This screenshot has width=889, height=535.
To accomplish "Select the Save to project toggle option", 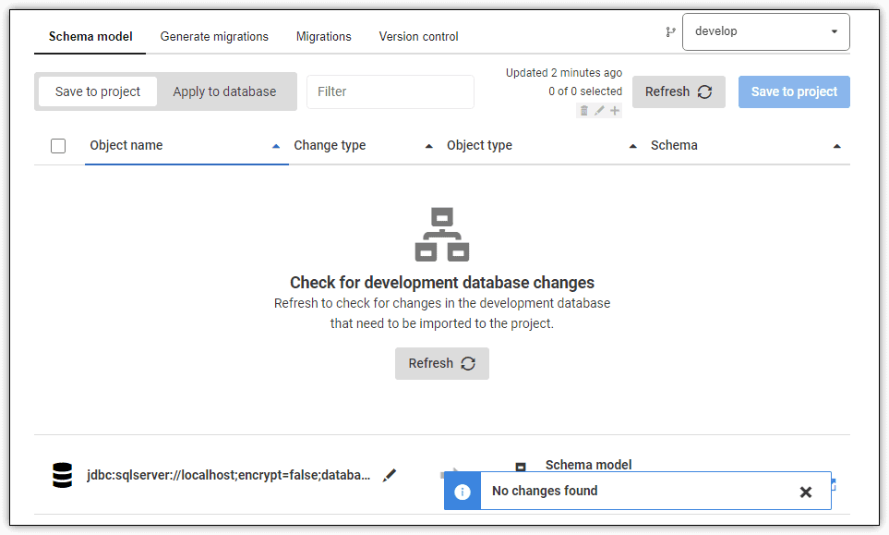I will click(x=97, y=91).
